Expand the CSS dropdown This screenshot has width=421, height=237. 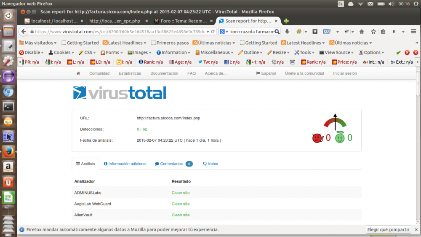click(87, 52)
